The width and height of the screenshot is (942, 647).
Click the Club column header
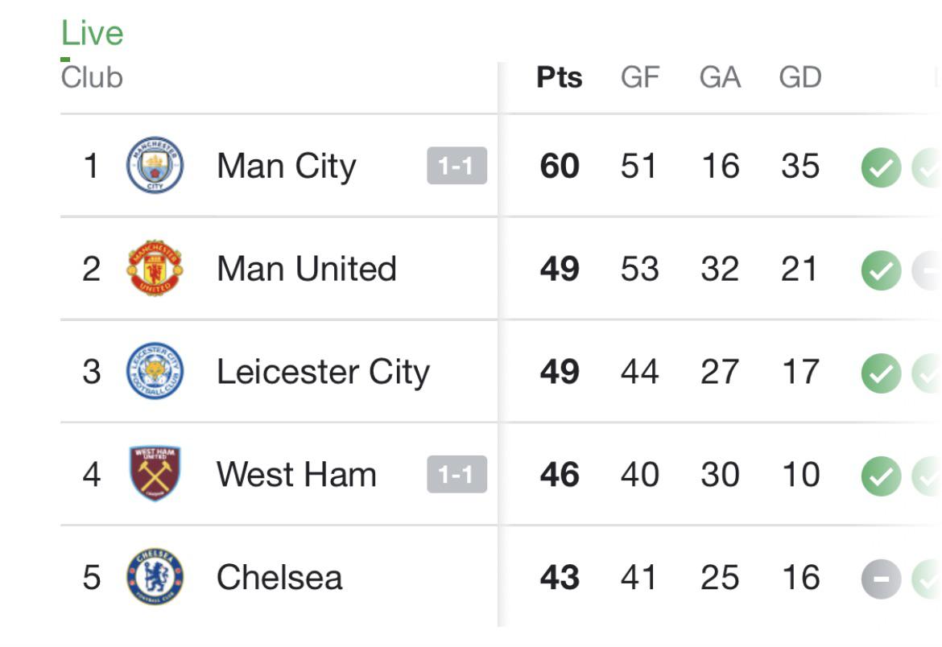(x=91, y=77)
